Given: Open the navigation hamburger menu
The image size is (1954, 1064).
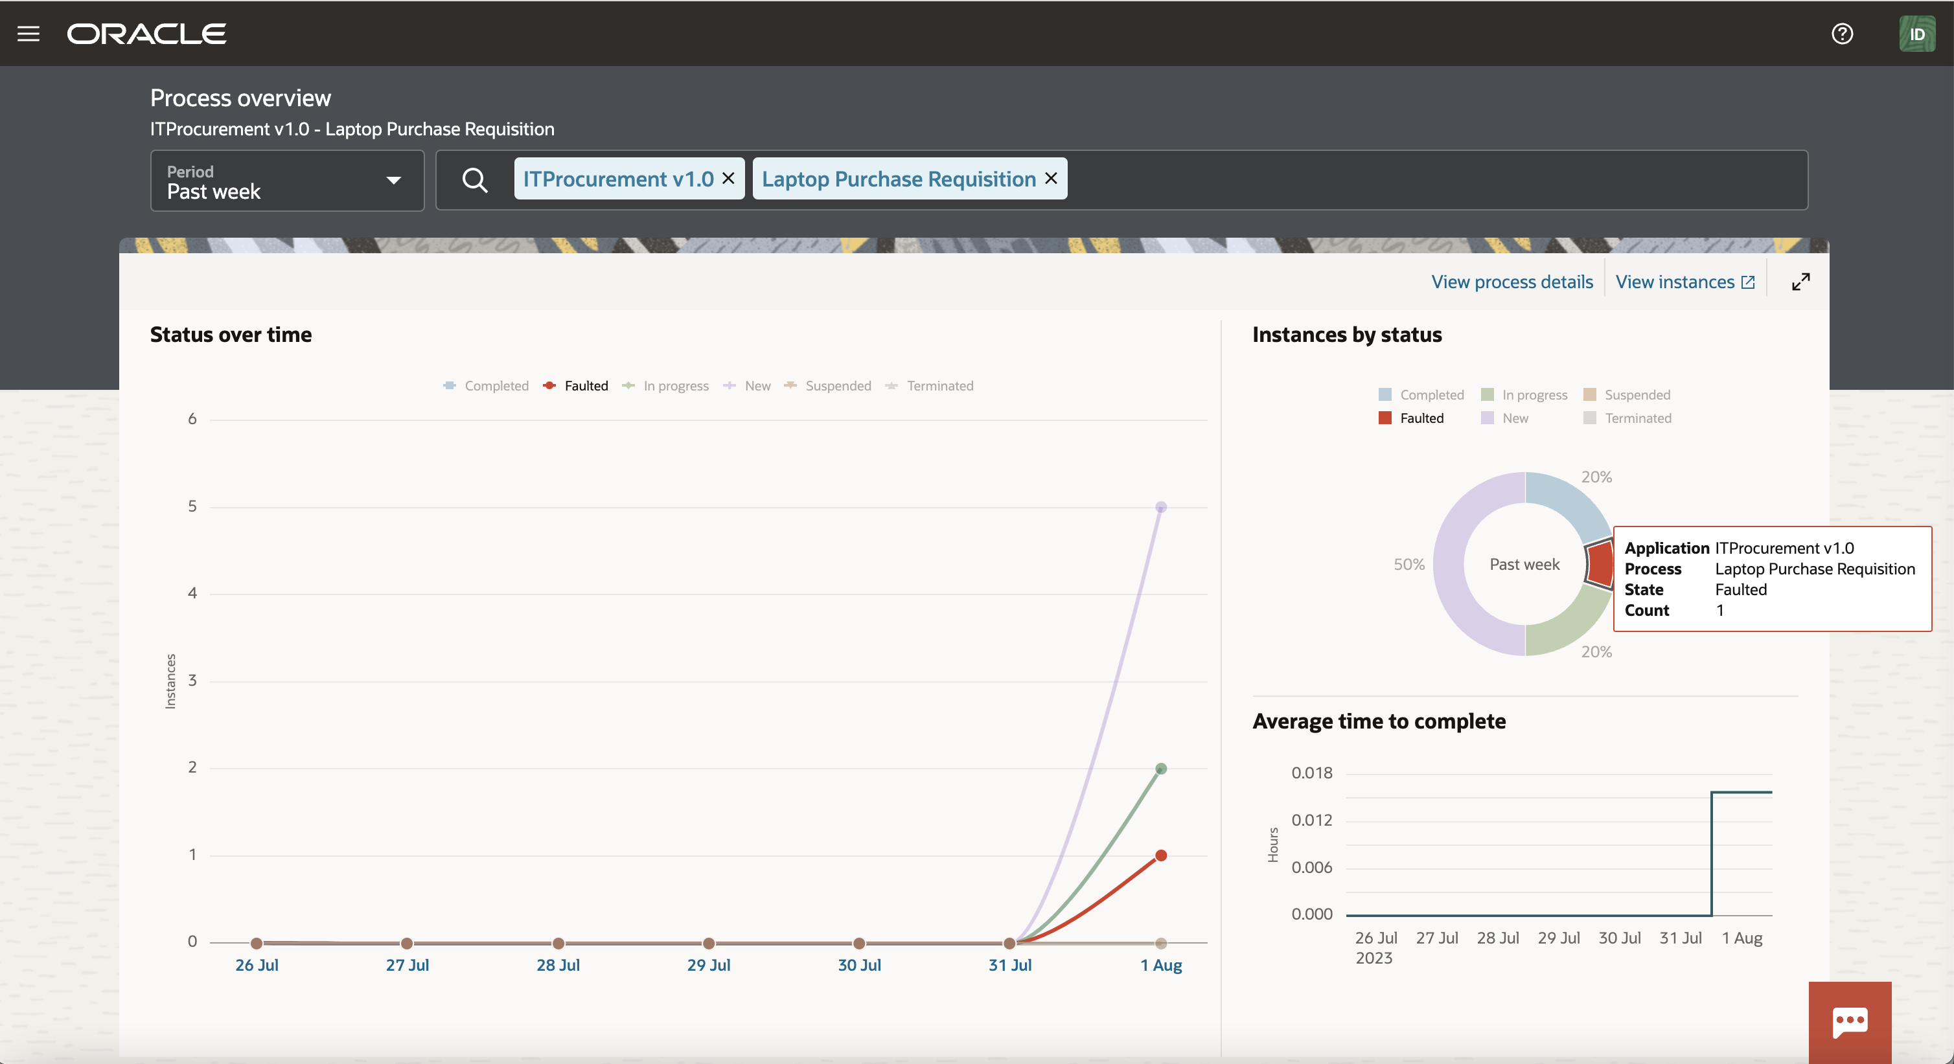Looking at the screenshot, I should pos(28,32).
